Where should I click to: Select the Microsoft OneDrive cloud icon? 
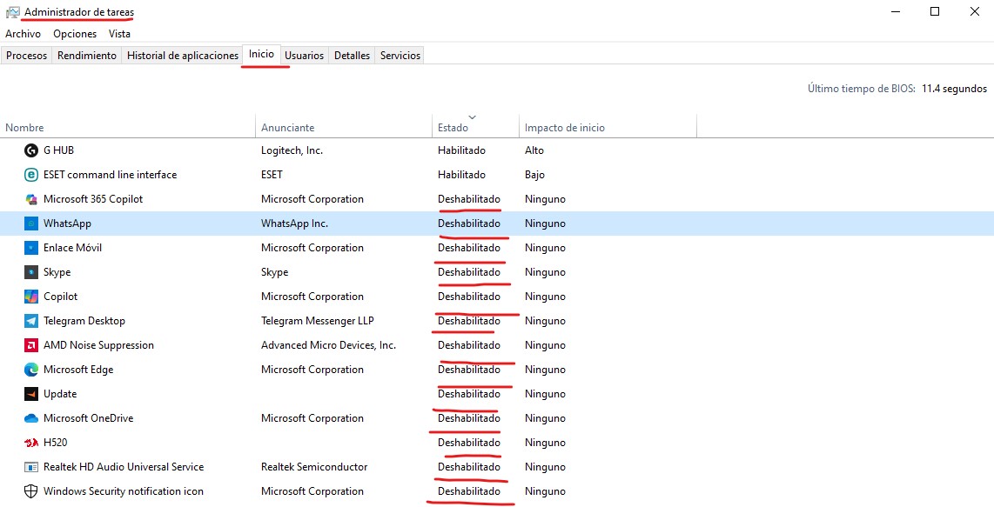pos(31,418)
